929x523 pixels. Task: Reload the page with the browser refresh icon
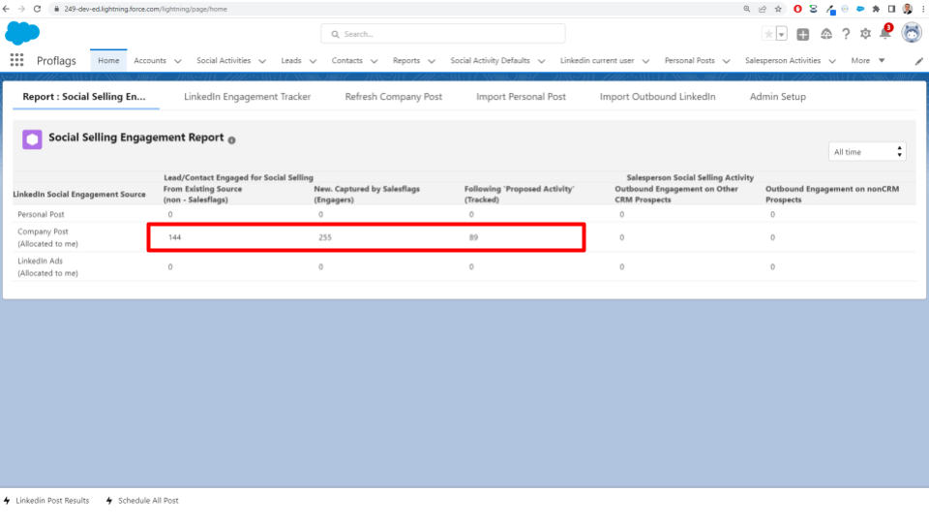[x=38, y=9]
